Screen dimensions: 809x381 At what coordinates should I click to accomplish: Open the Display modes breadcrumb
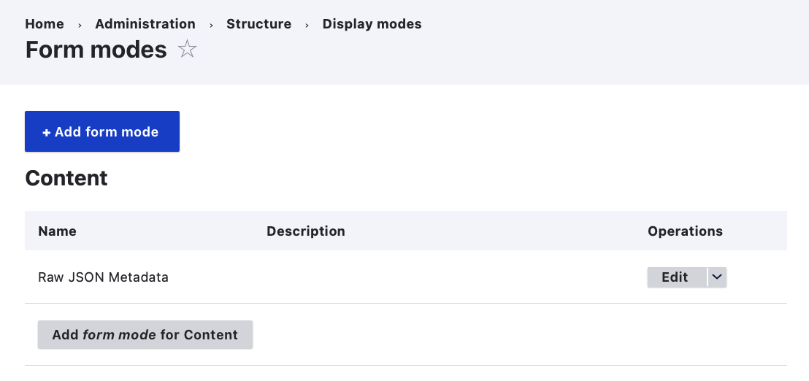(x=372, y=24)
